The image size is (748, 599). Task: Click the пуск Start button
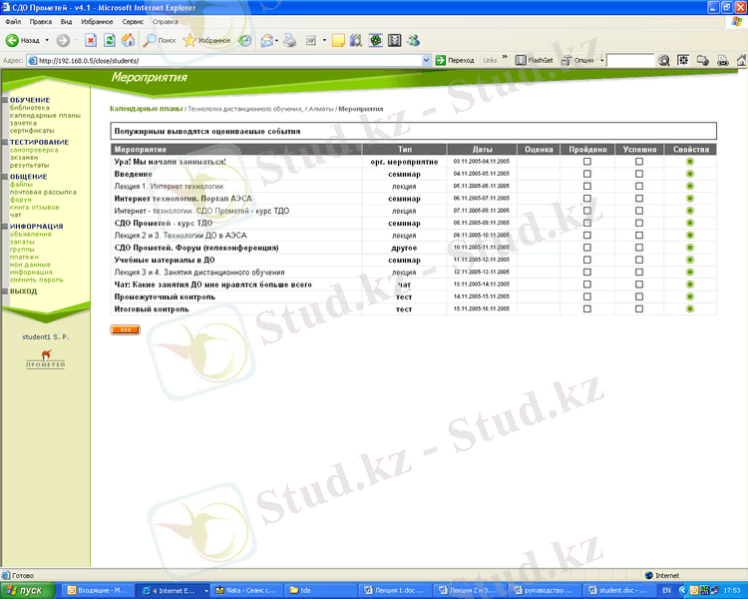28,591
